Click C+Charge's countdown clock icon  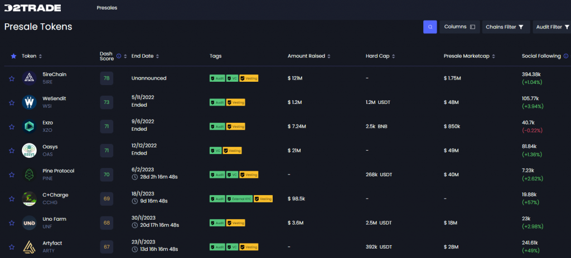[x=134, y=201]
